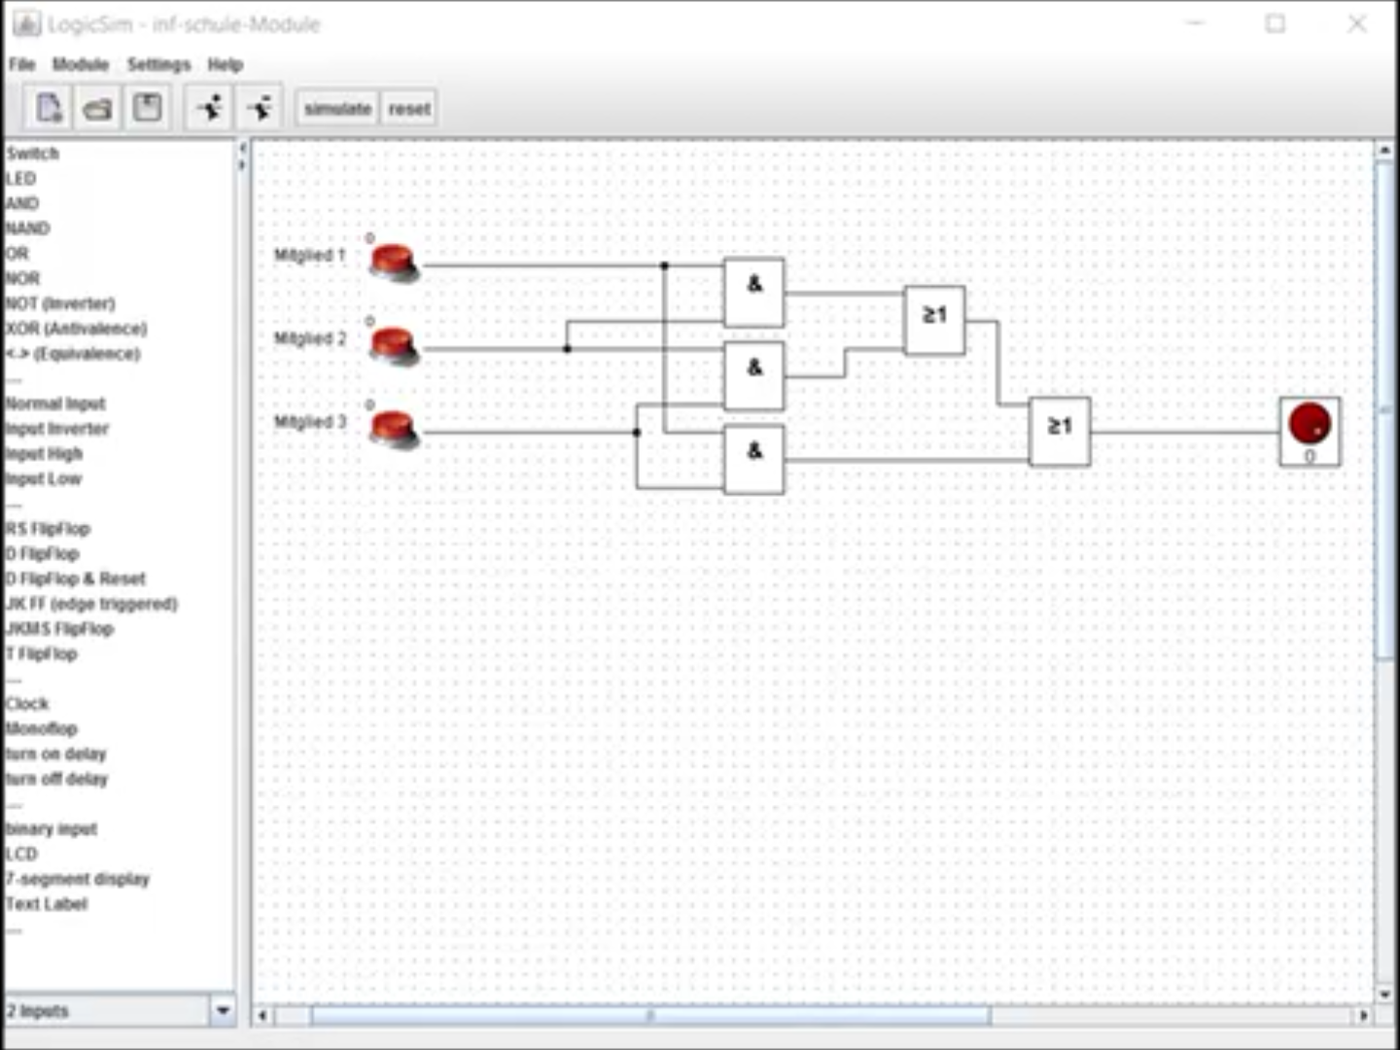Click the first wire point tool icon
The image size is (1400, 1050).
(x=210, y=108)
